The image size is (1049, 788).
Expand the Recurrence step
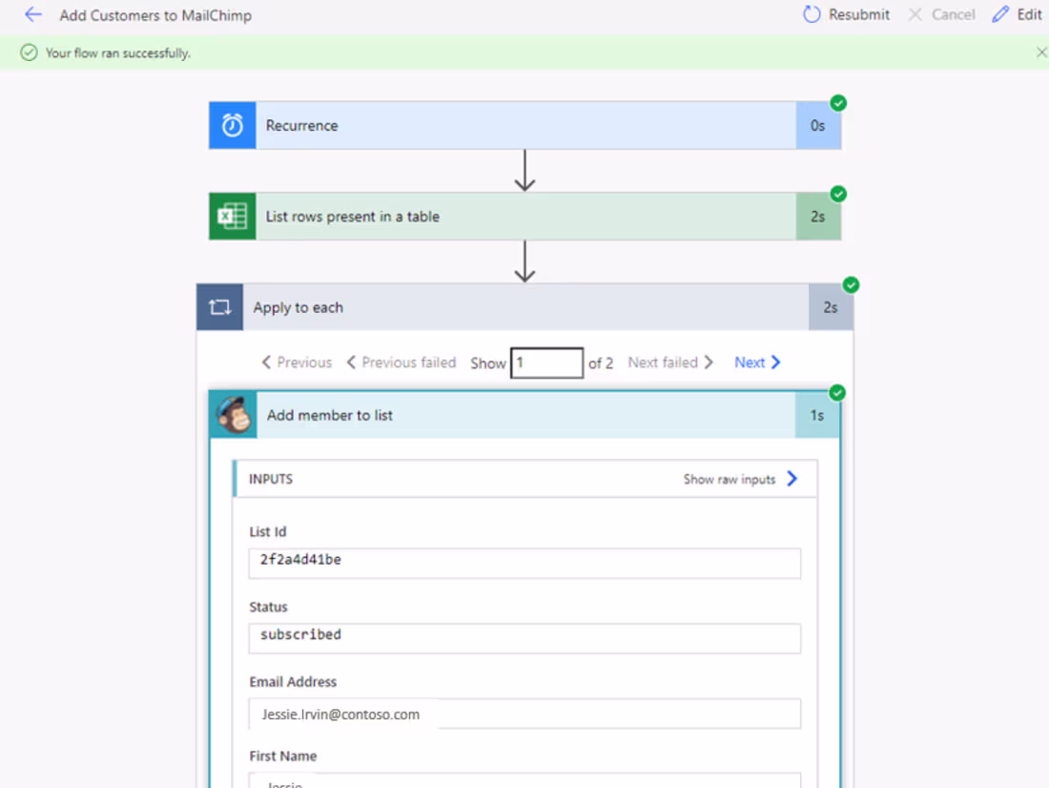pyautogui.click(x=524, y=126)
